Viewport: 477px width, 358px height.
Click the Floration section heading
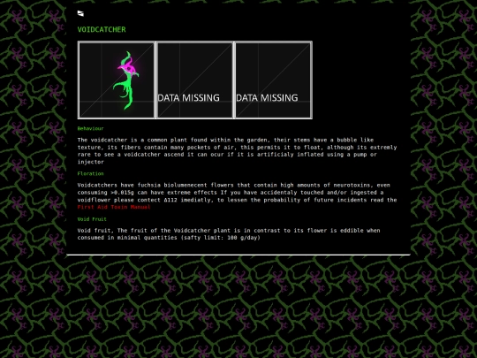[90, 173]
